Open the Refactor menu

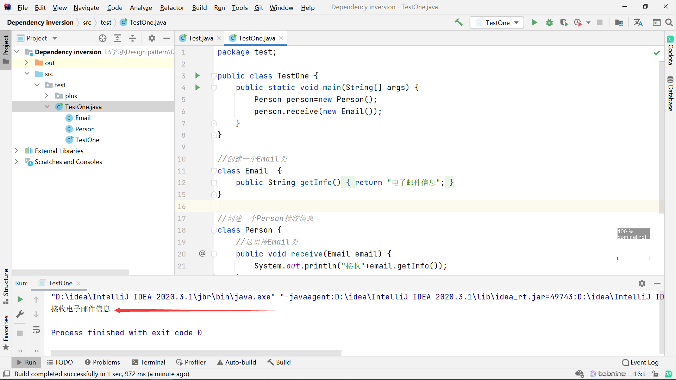[x=172, y=7]
